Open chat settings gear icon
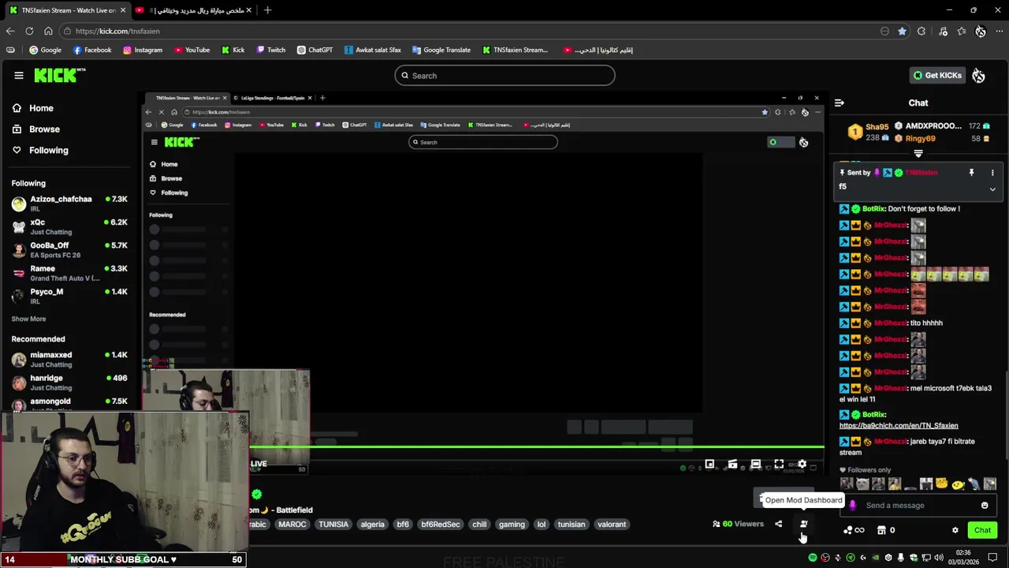The width and height of the screenshot is (1009, 568). (x=955, y=530)
